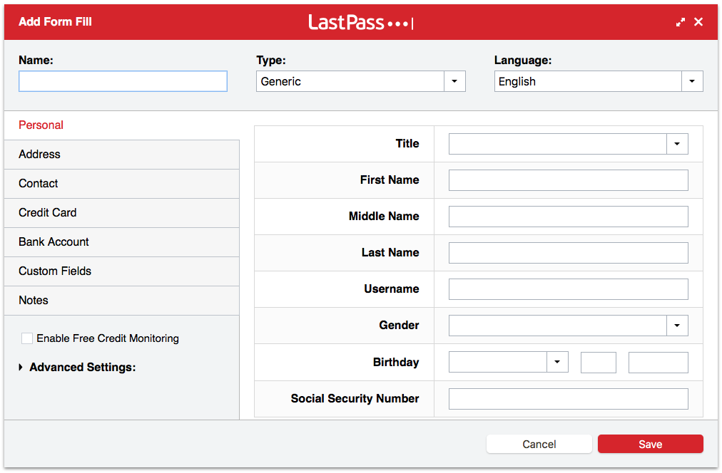The height and width of the screenshot is (473, 722).
Task: Click the Middle Name field
Action: (568, 217)
